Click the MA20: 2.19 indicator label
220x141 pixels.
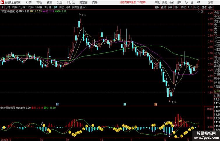[48, 12]
